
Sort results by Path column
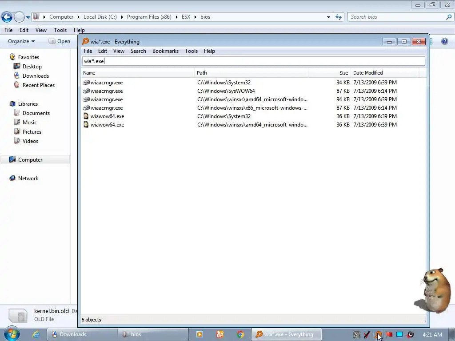(x=251, y=73)
